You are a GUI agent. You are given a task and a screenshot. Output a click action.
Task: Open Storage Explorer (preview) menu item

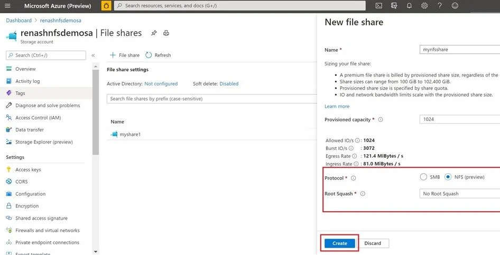(44, 142)
